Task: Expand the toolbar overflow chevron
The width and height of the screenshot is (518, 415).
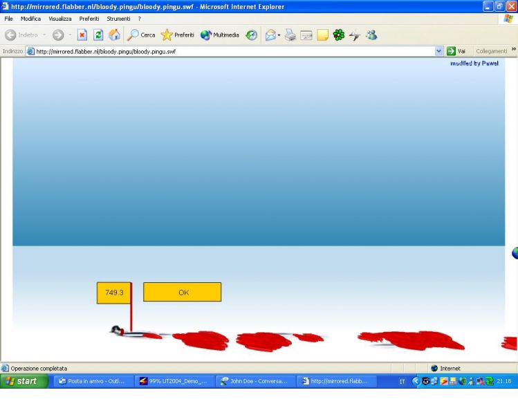Action: click(514, 49)
